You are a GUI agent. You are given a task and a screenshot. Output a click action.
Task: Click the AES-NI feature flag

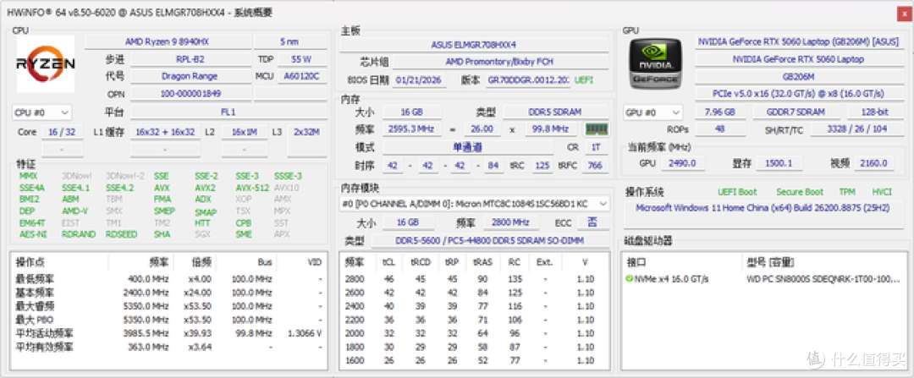pos(31,235)
